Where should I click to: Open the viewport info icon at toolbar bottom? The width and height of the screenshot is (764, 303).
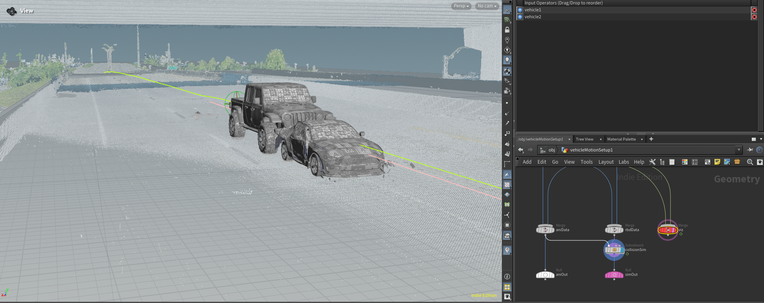(x=507, y=277)
